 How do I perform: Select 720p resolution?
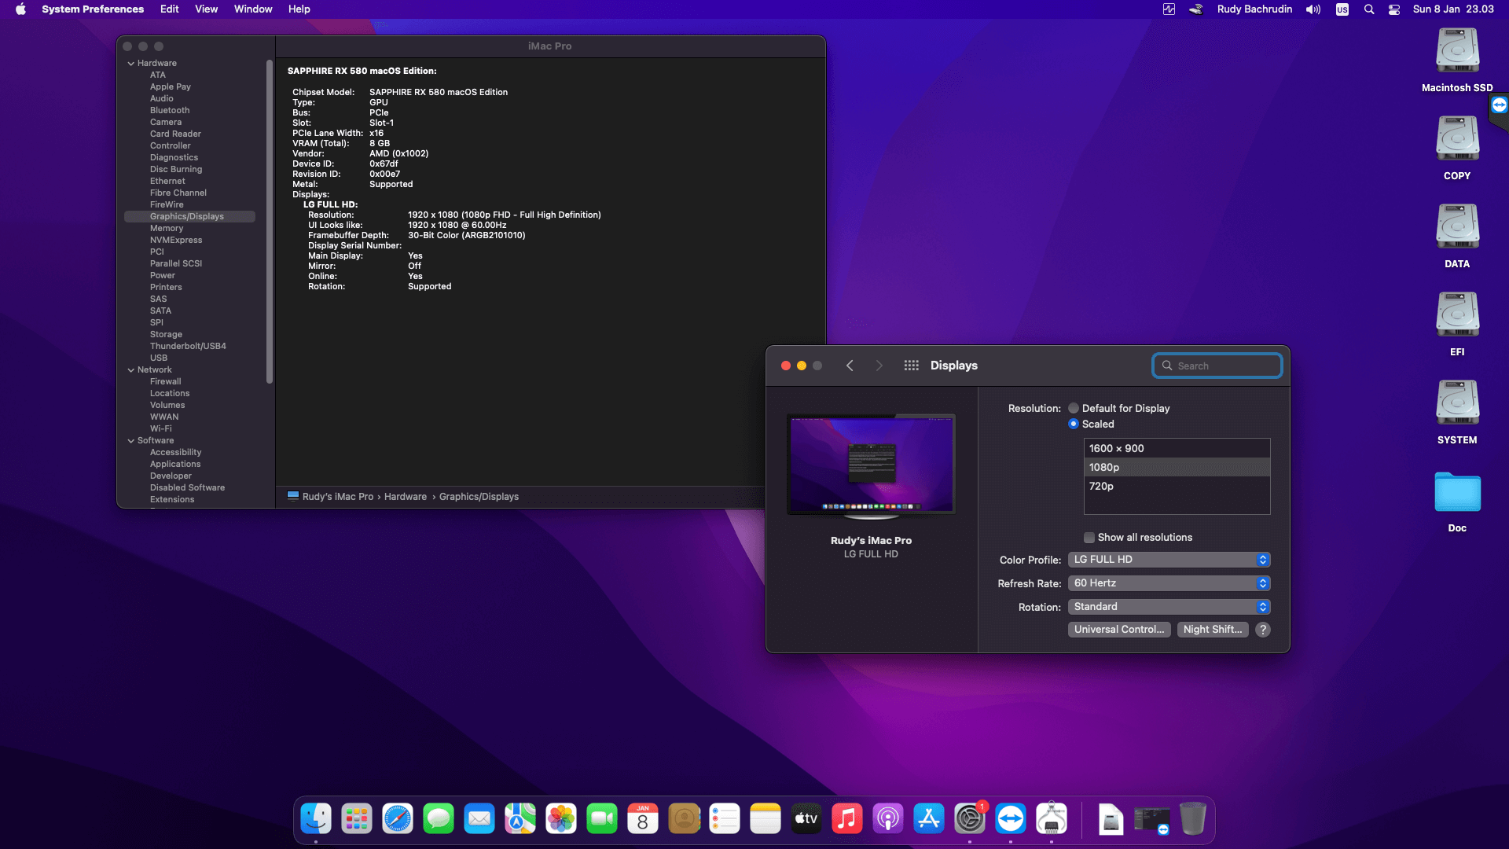pos(1177,486)
